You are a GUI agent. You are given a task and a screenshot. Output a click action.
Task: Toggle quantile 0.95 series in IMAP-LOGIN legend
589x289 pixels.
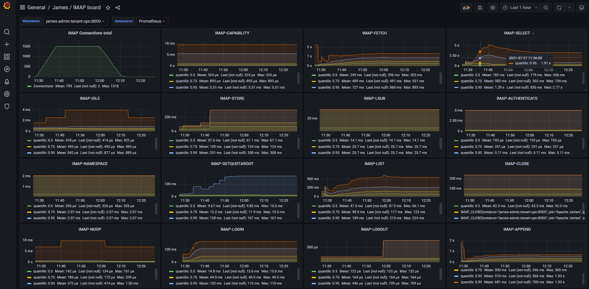click(x=186, y=284)
